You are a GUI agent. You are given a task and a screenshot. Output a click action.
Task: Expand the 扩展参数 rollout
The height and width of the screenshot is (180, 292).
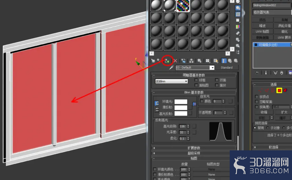(x=194, y=148)
